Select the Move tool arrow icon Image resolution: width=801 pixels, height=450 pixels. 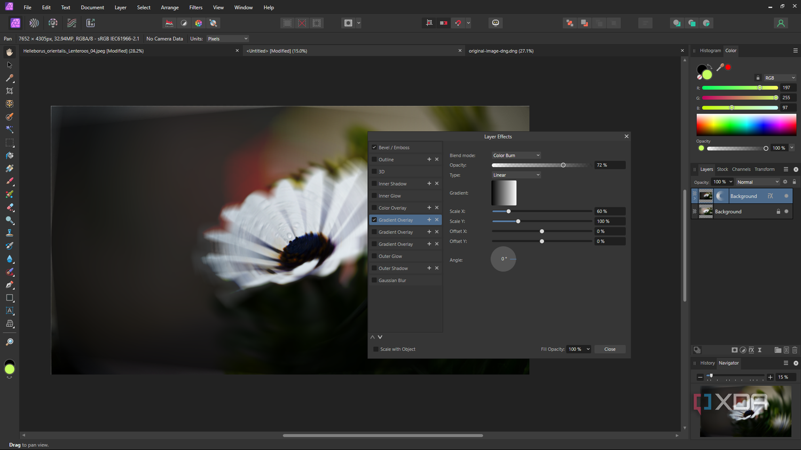[10, 65]
